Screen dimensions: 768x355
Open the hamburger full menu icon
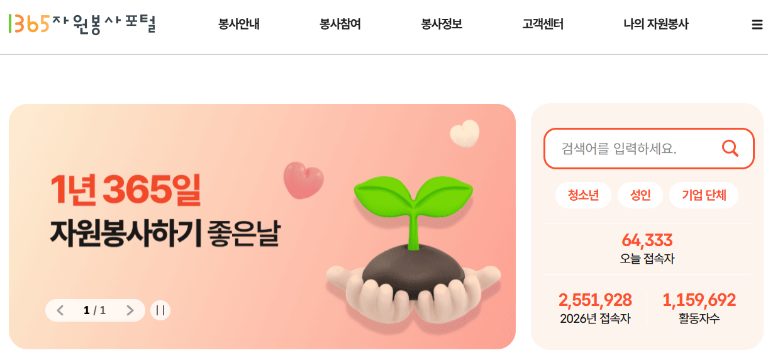[757, 25]
